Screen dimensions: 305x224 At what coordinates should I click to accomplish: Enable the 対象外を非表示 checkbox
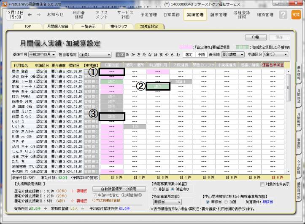(262, 184)
